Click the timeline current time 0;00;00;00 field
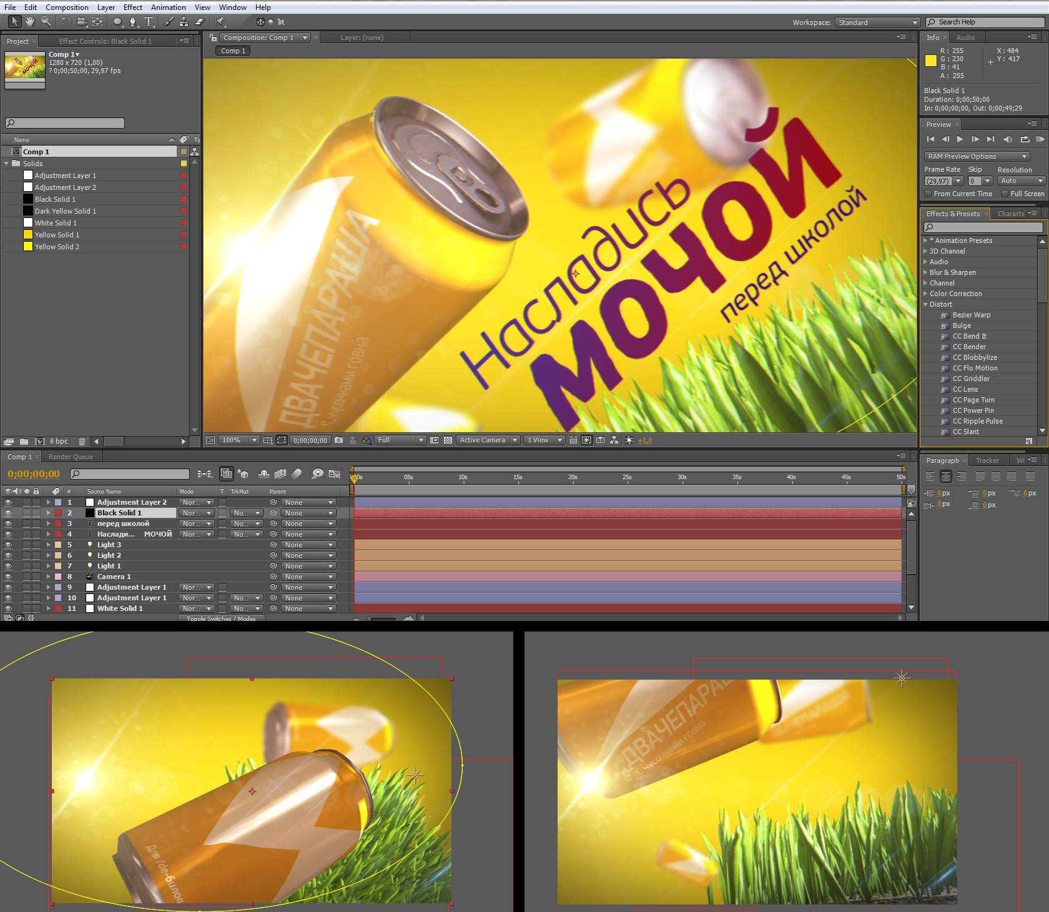 (x=34, y=474)
